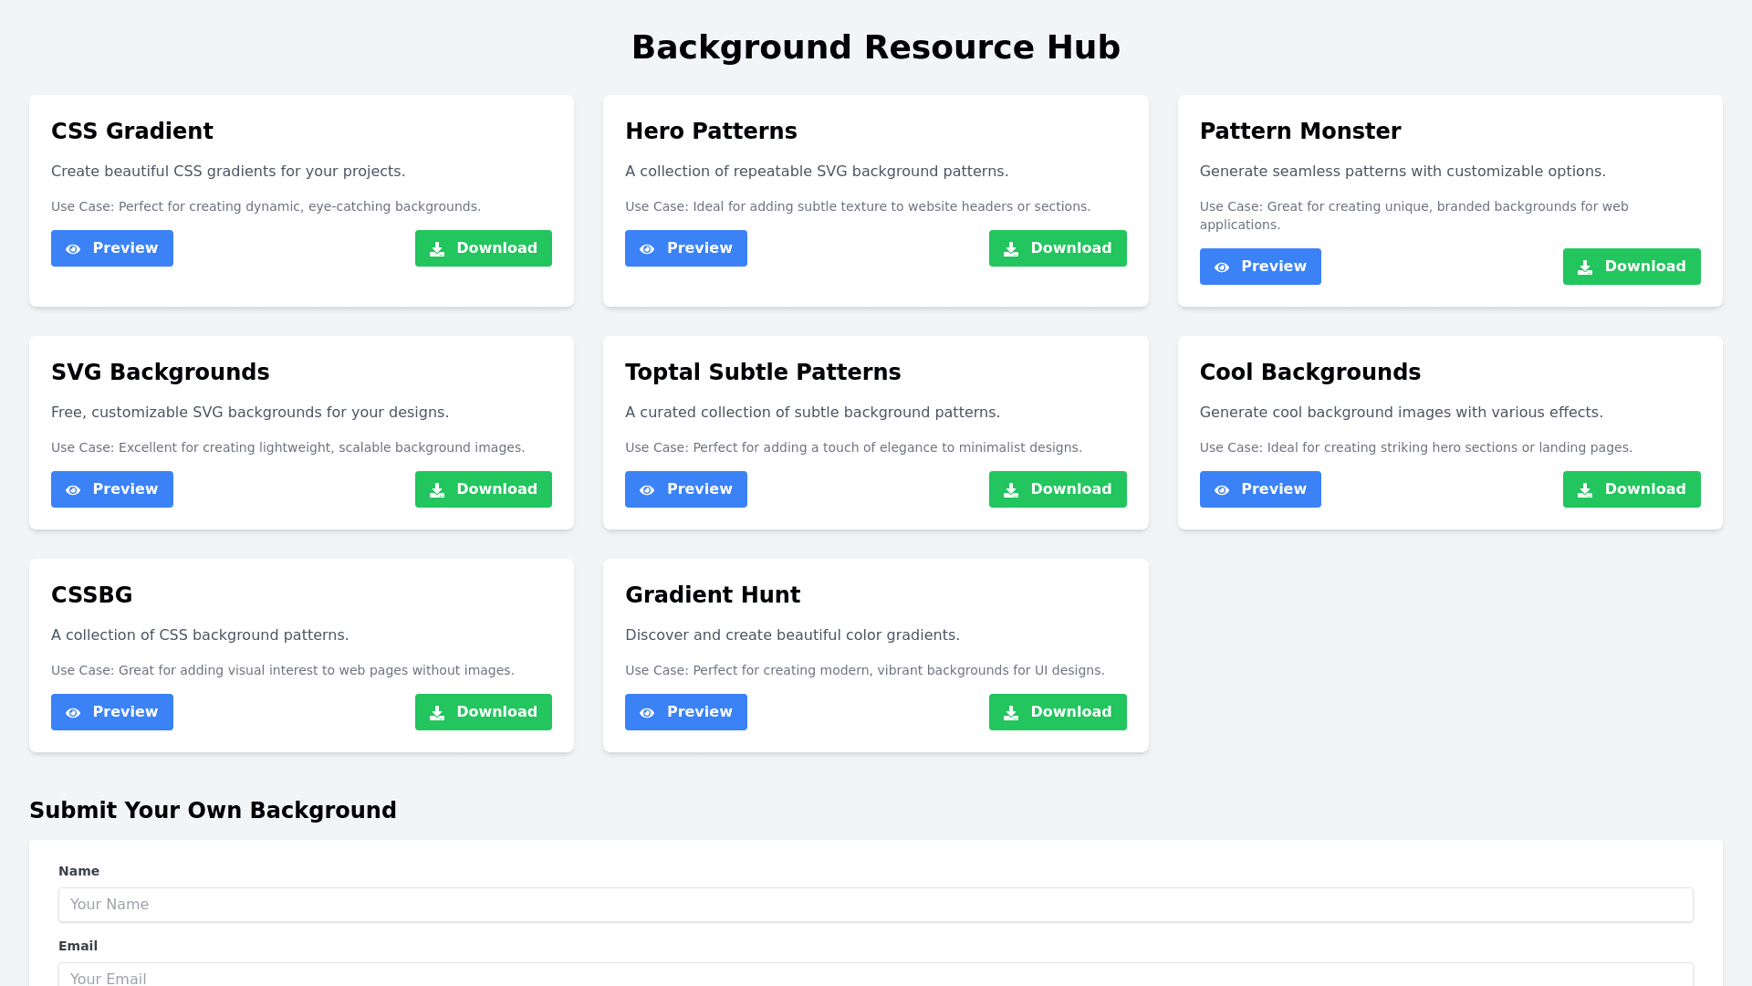Download the CSS Gradient resource
This screenshot has width=1752, height=986.
click(484, 248)
